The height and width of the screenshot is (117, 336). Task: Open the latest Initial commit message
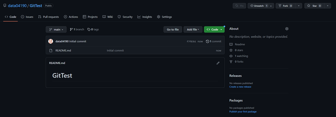click(78, 41)
